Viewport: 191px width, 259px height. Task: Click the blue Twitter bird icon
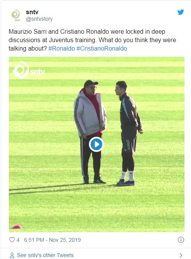coord(181,12)
